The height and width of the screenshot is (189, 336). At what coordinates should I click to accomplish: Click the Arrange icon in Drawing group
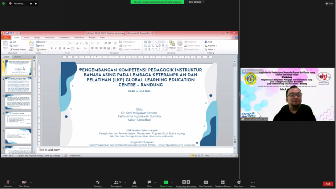click(x=172, y=43)
